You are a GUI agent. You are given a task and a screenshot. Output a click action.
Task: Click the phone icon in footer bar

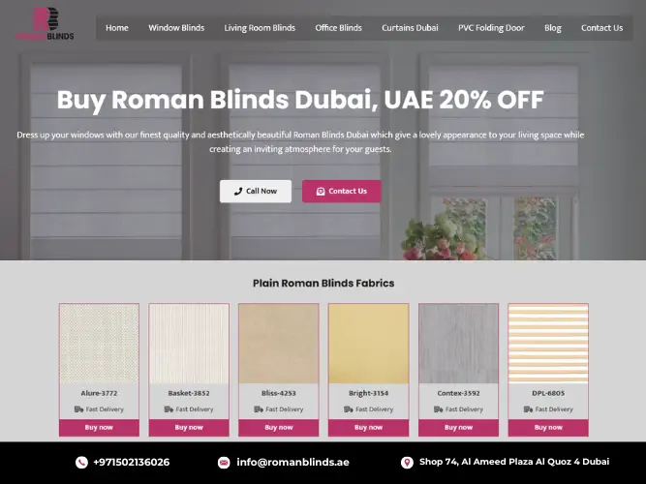(81, 462)
